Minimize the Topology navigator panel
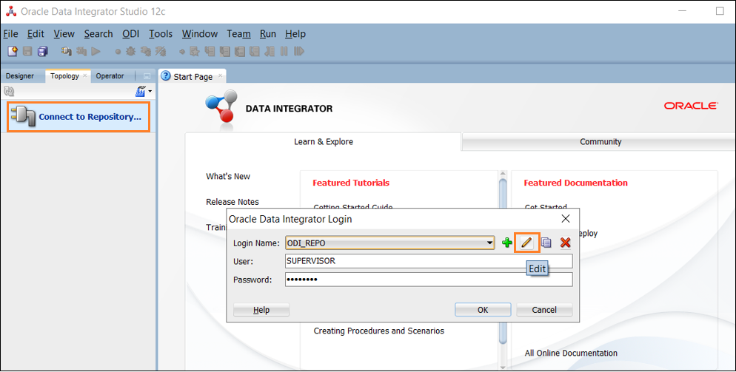This screenshot has height=372, width=736. point(147,76)
